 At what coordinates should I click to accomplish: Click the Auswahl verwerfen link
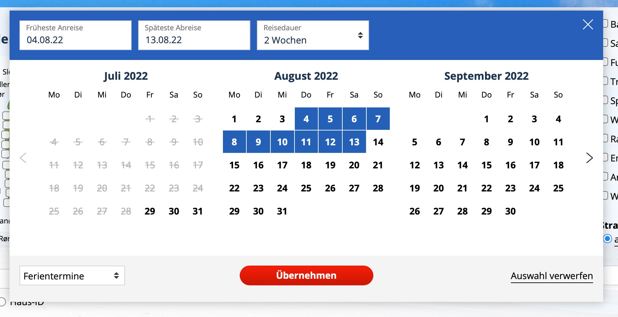pos(551,276)
